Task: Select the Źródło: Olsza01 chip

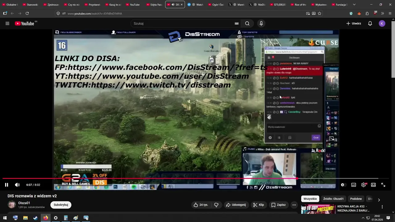Action: [x=333, y=199]
